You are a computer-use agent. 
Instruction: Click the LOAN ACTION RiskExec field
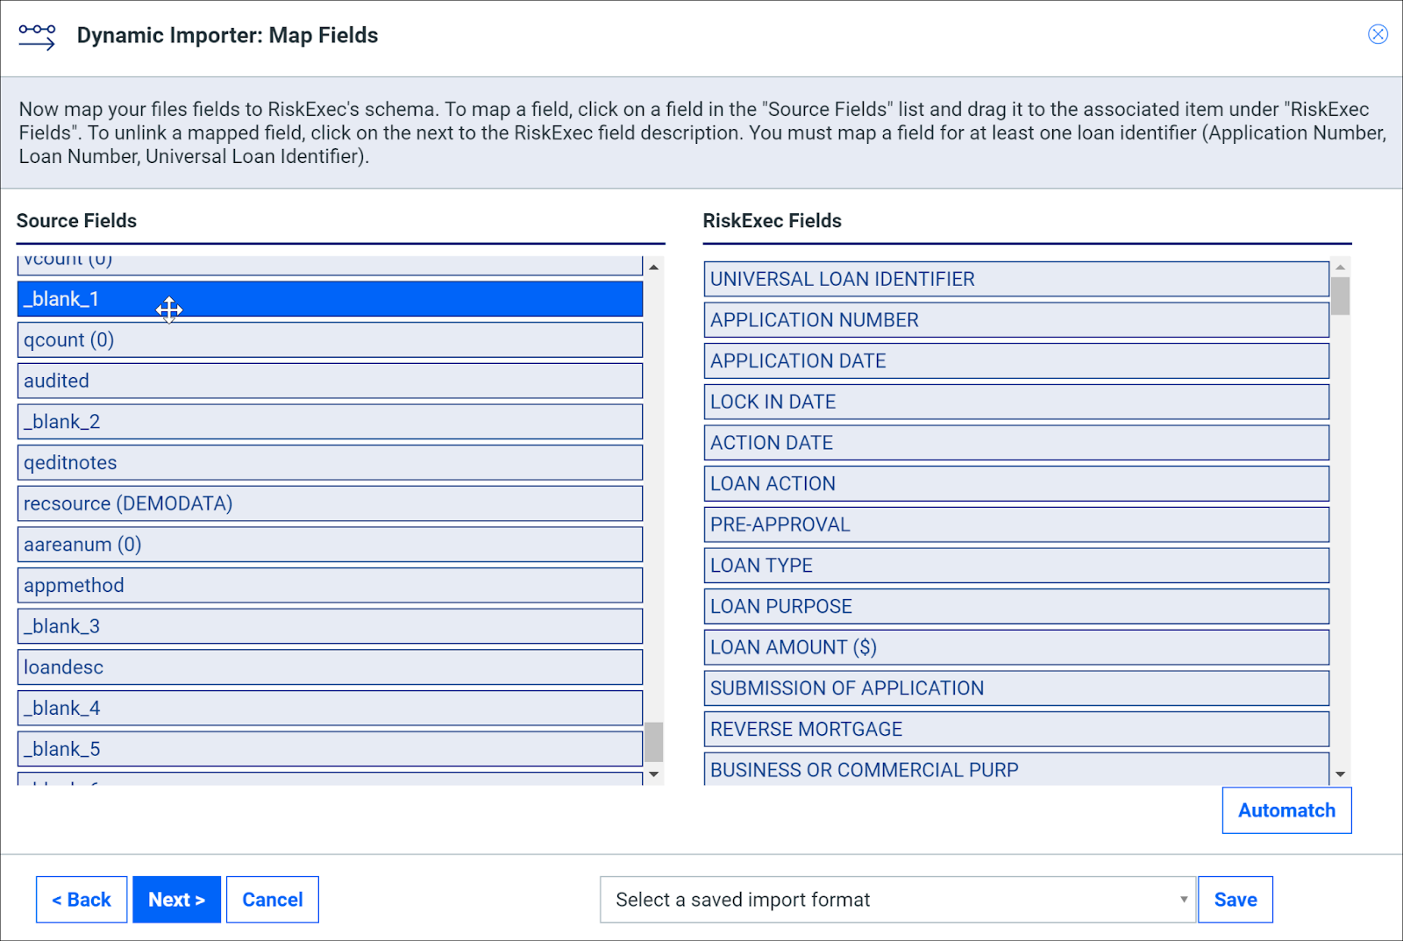coord(1016,484)
